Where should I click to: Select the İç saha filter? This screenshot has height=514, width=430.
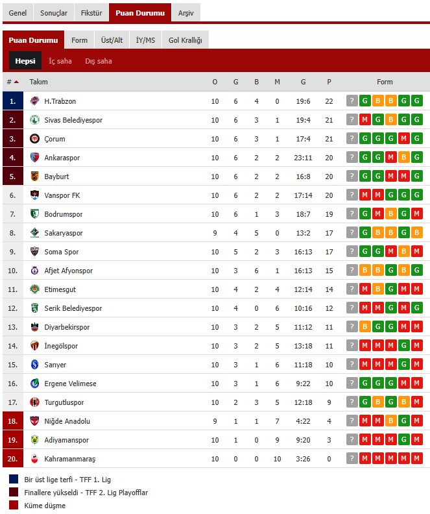[x=60, y=61]
